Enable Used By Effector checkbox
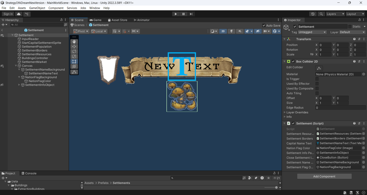The height and width of the screenshot is (195, 367). [317, 84]
